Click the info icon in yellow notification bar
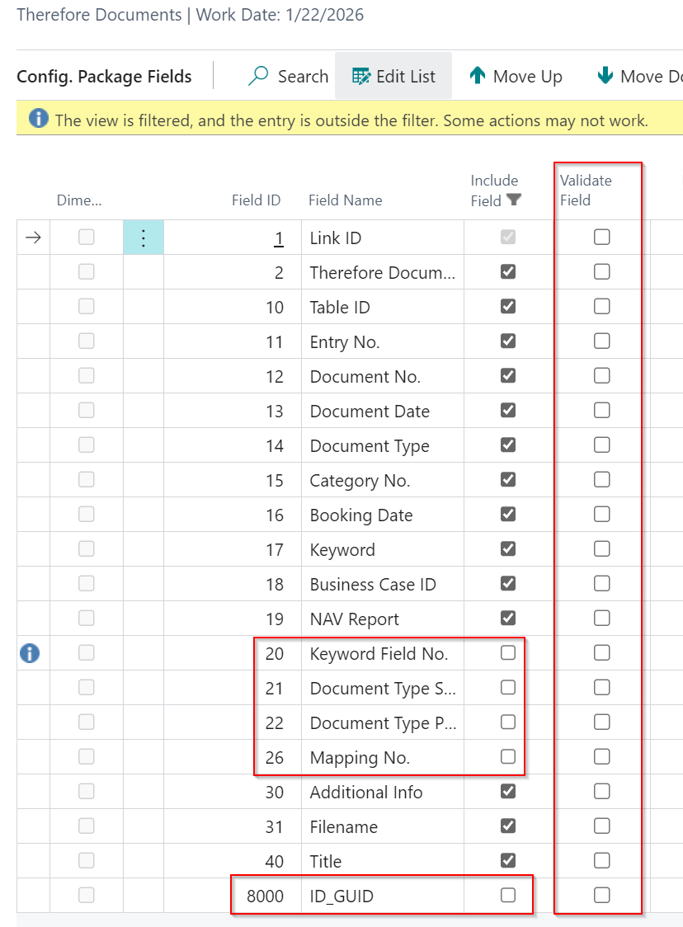 click(39, 119)
